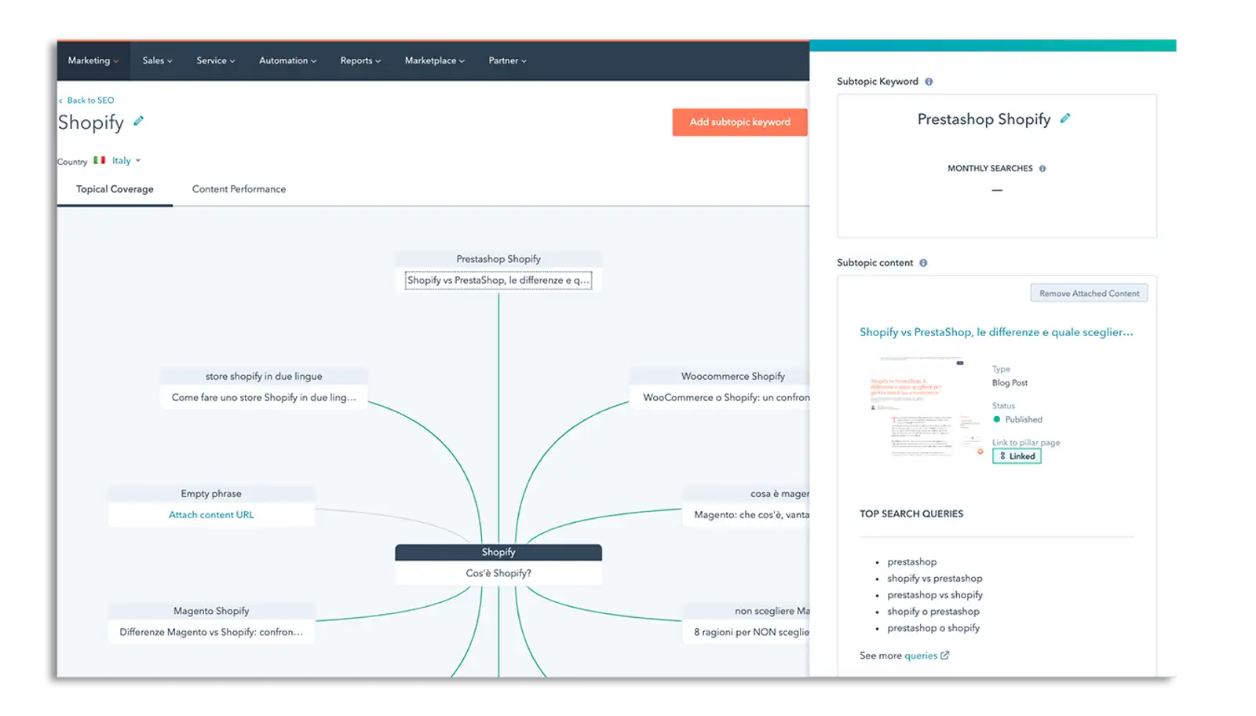Expand the Automation menu
Screen dimensions: 1256x716
(288, 60)
